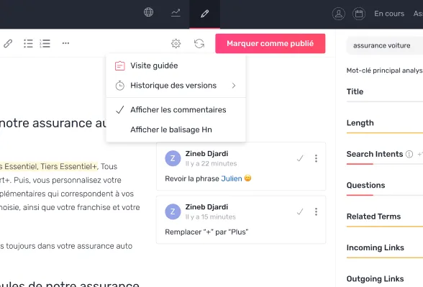Insert a link with the link icon
Viewport: 423px width, 287px height.
pos(8,43)
